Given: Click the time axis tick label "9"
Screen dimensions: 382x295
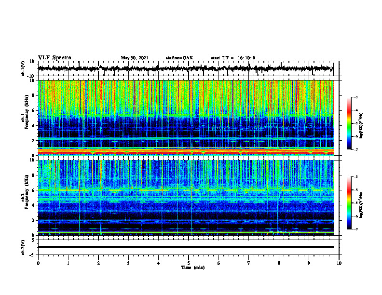Looking at the screenshot, I should point(309,263).
